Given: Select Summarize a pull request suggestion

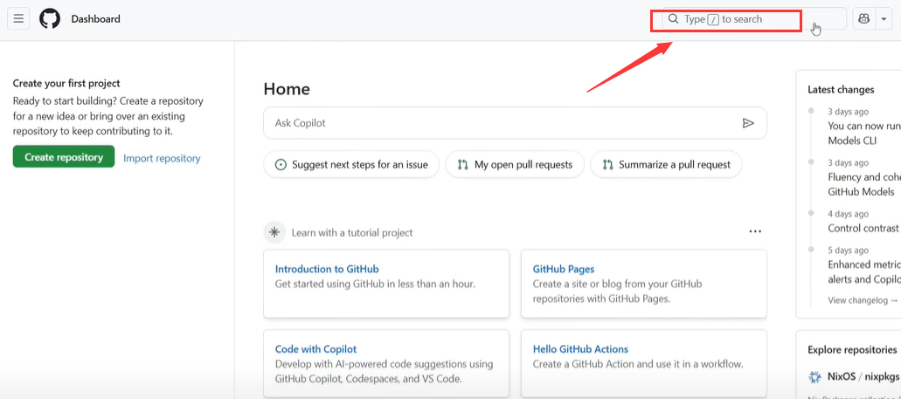Looking at the screenshot, I should click(x=667, y=165).
